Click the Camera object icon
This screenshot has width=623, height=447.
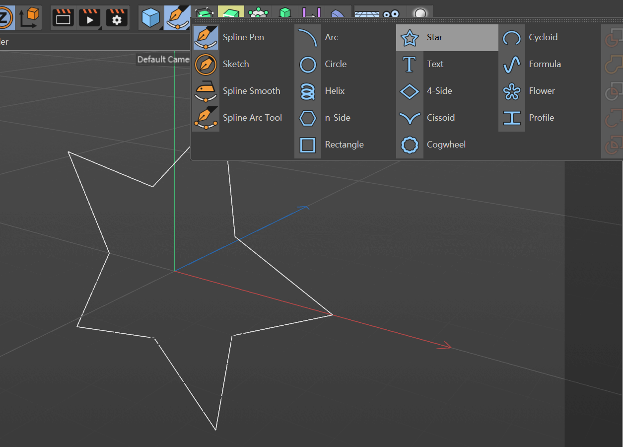pyautogui.click(x=392, y=12)
